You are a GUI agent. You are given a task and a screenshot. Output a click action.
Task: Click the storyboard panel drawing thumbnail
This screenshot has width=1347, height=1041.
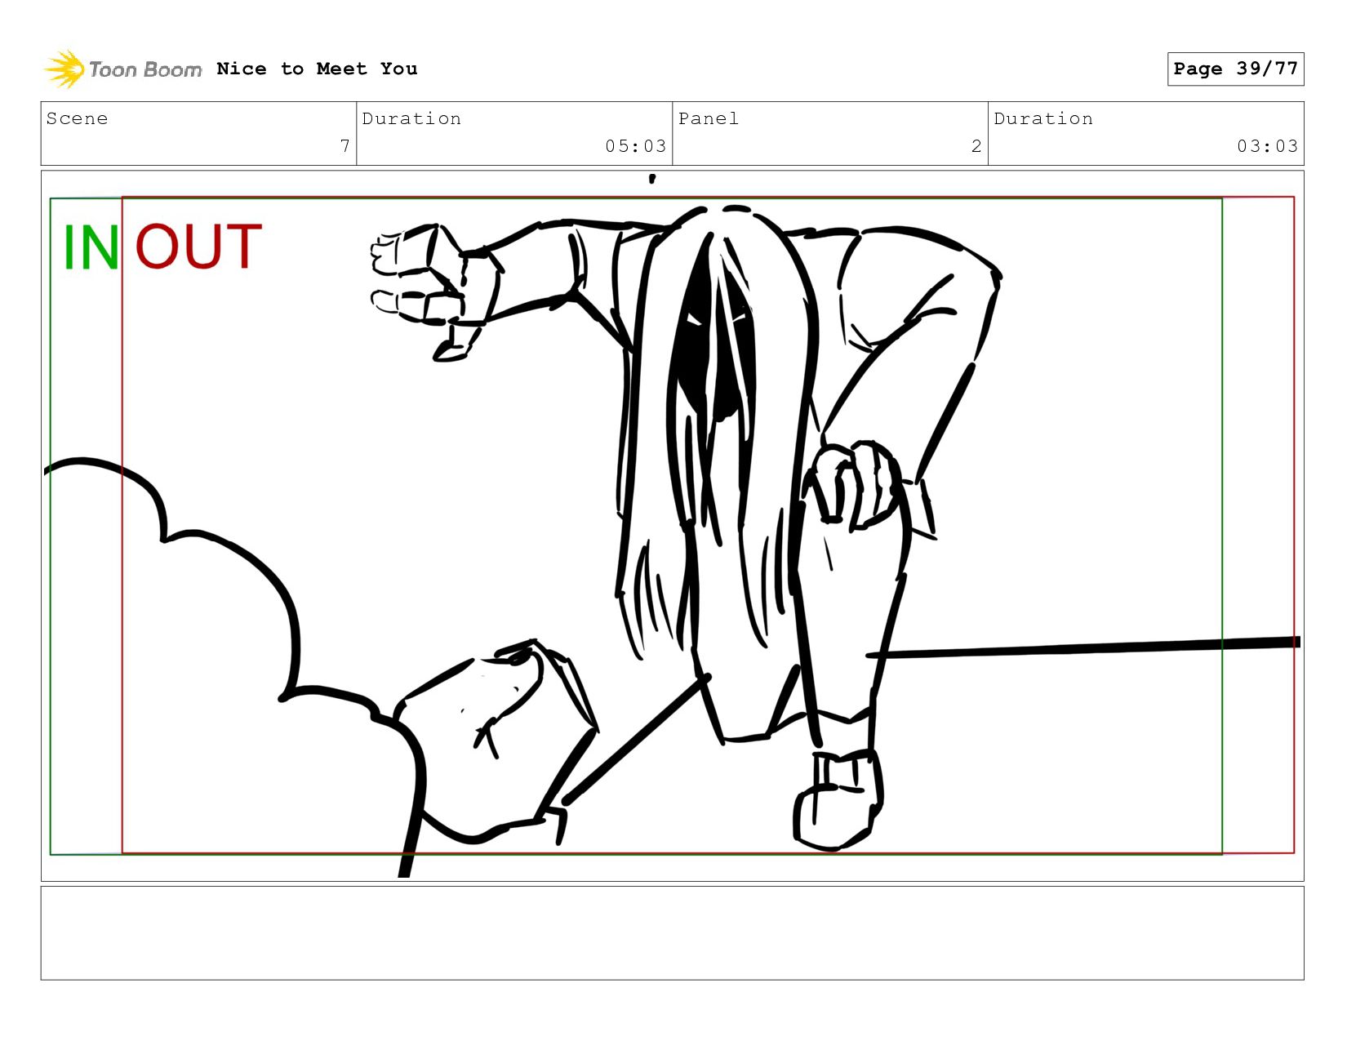point(672,525)
